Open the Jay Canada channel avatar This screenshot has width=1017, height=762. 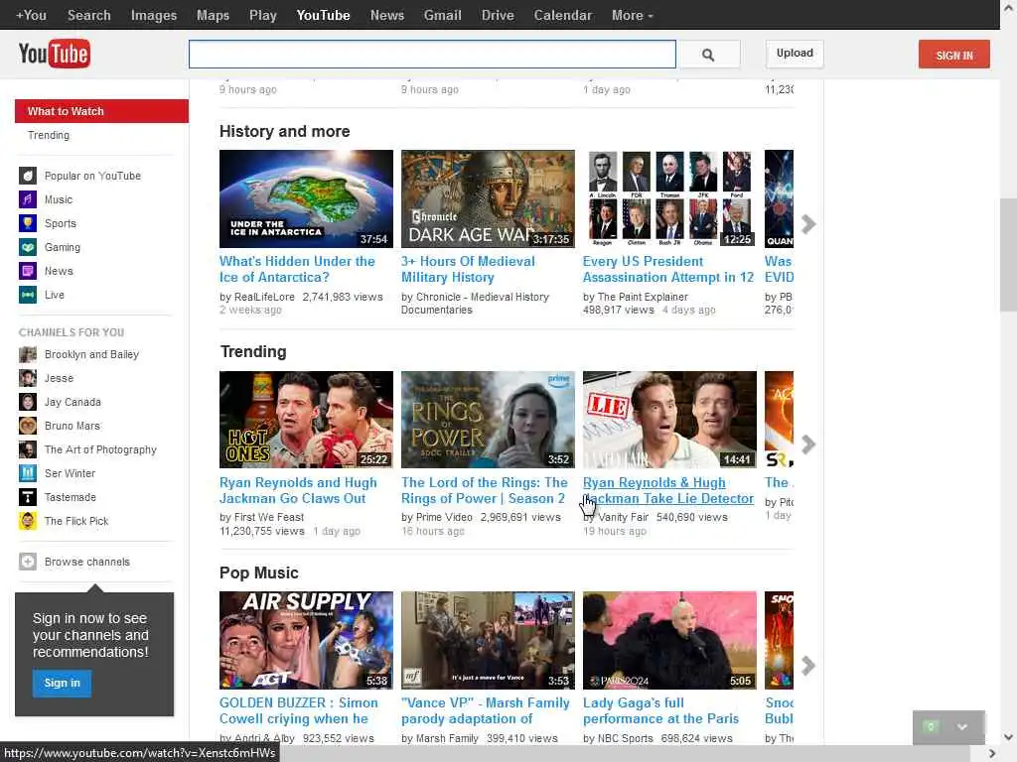point(27,402)
